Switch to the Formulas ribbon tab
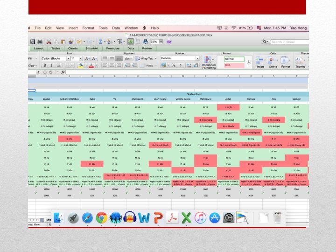This screenshot has width=336, height=252. click(113, 49)
